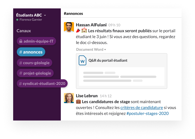Screen dimensions: 195x139
Task: Expand the Document Word dropdown arrow
Action: click(x=105, y=50)
